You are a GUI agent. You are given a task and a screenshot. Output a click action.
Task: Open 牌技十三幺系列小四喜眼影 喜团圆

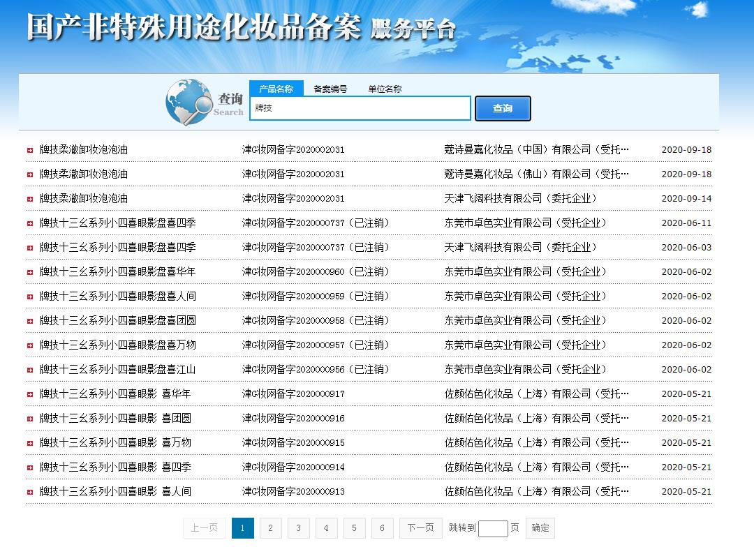click(x=115, y=418)
